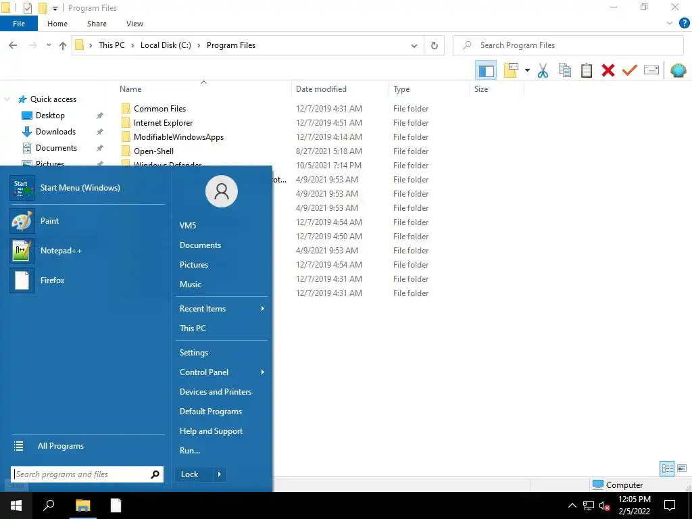
Task: Click the Help question mark icon
Action: point(684,24)
